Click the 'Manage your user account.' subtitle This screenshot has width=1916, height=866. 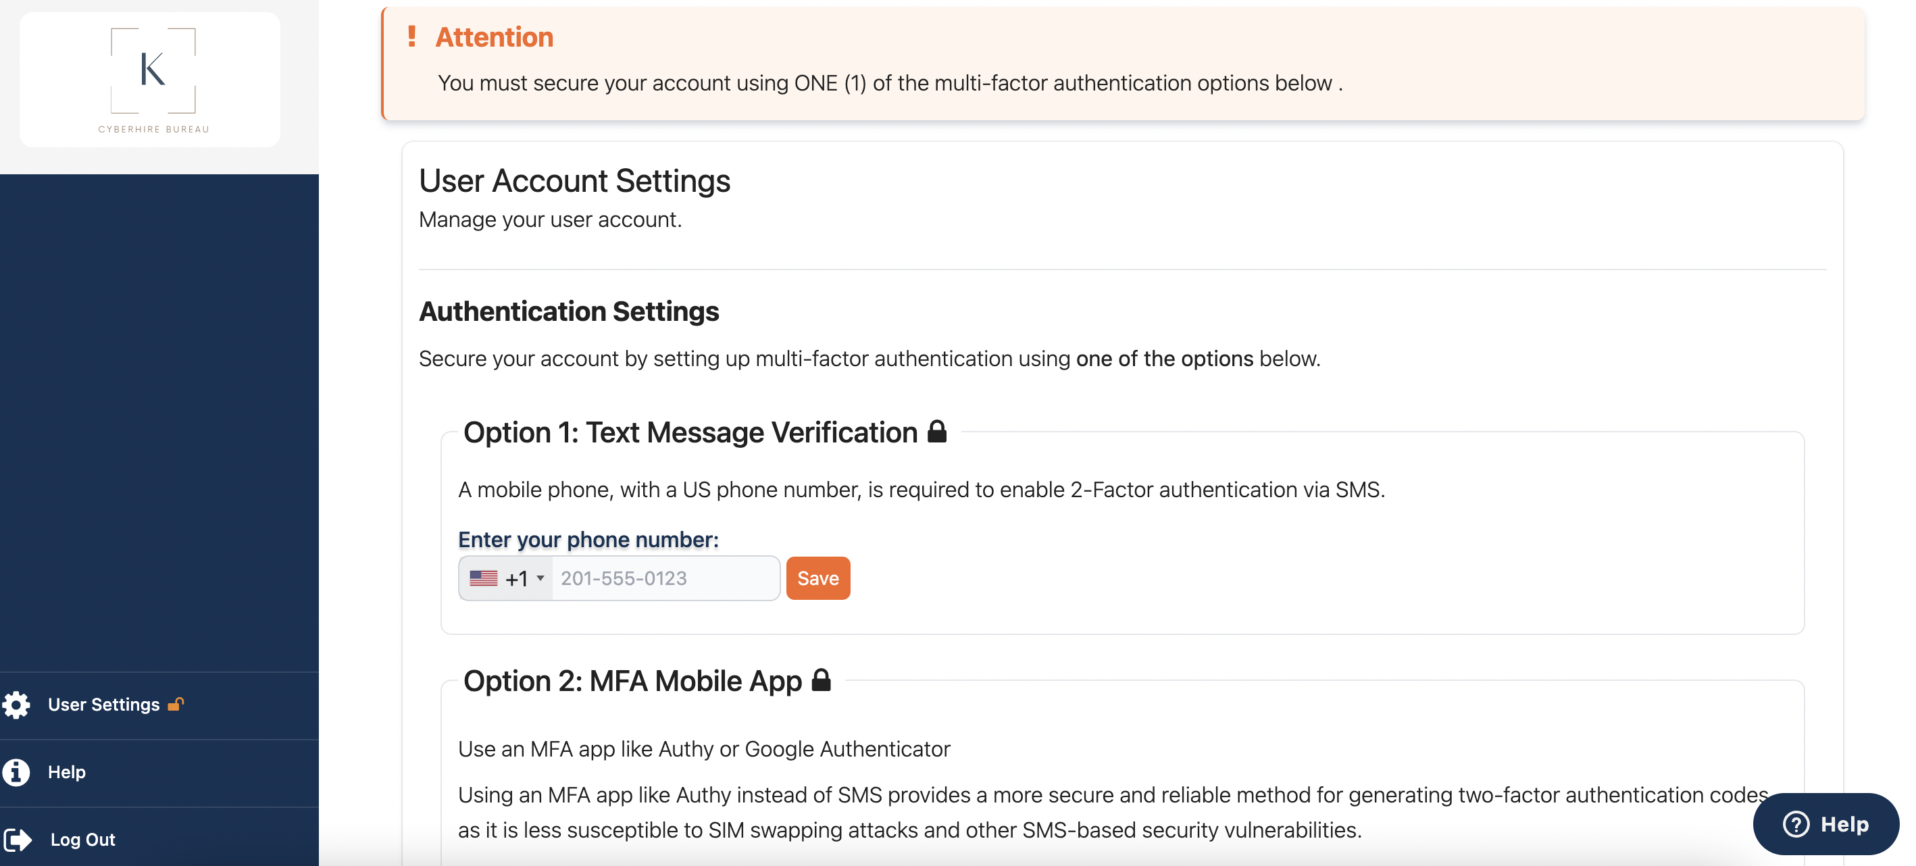tap(551, 220)
